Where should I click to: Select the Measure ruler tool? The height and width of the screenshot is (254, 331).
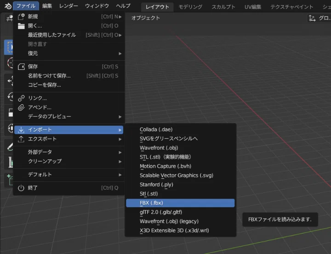[x=9, y=162]
